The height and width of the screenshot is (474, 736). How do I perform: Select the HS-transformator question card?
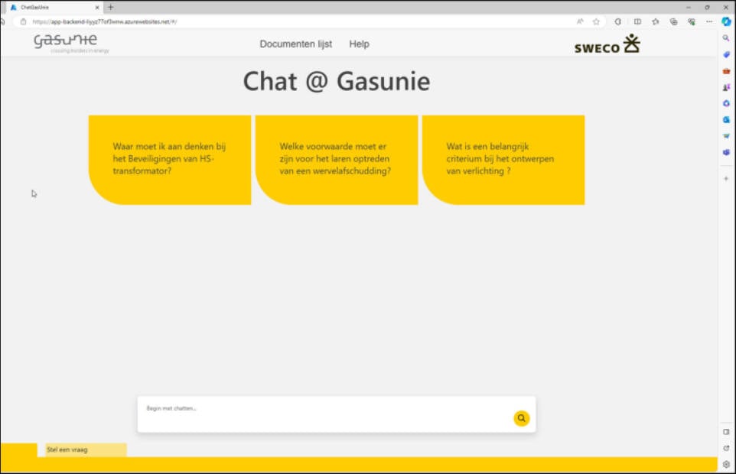(170, 160)
